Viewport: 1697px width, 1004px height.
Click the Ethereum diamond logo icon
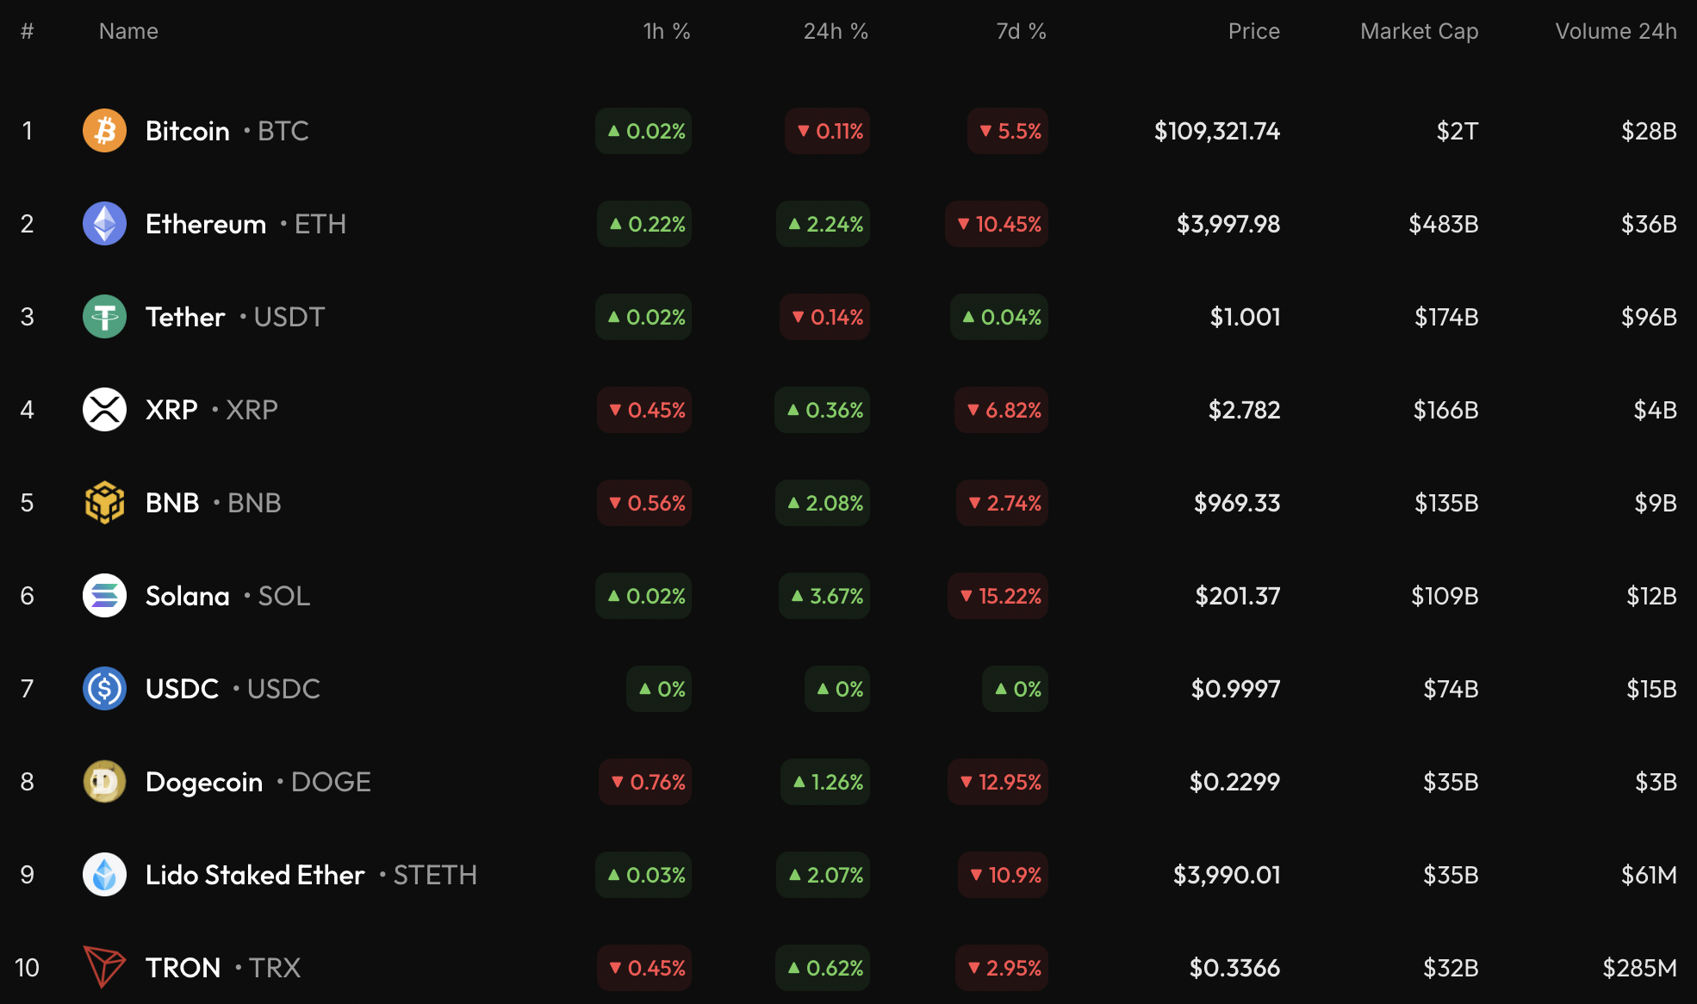[104, 224]
